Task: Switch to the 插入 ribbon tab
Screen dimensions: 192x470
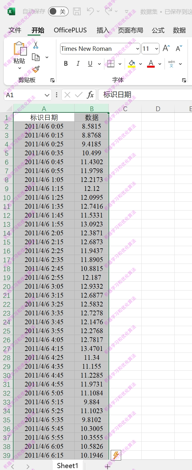Action: click(x=103, y=30)
